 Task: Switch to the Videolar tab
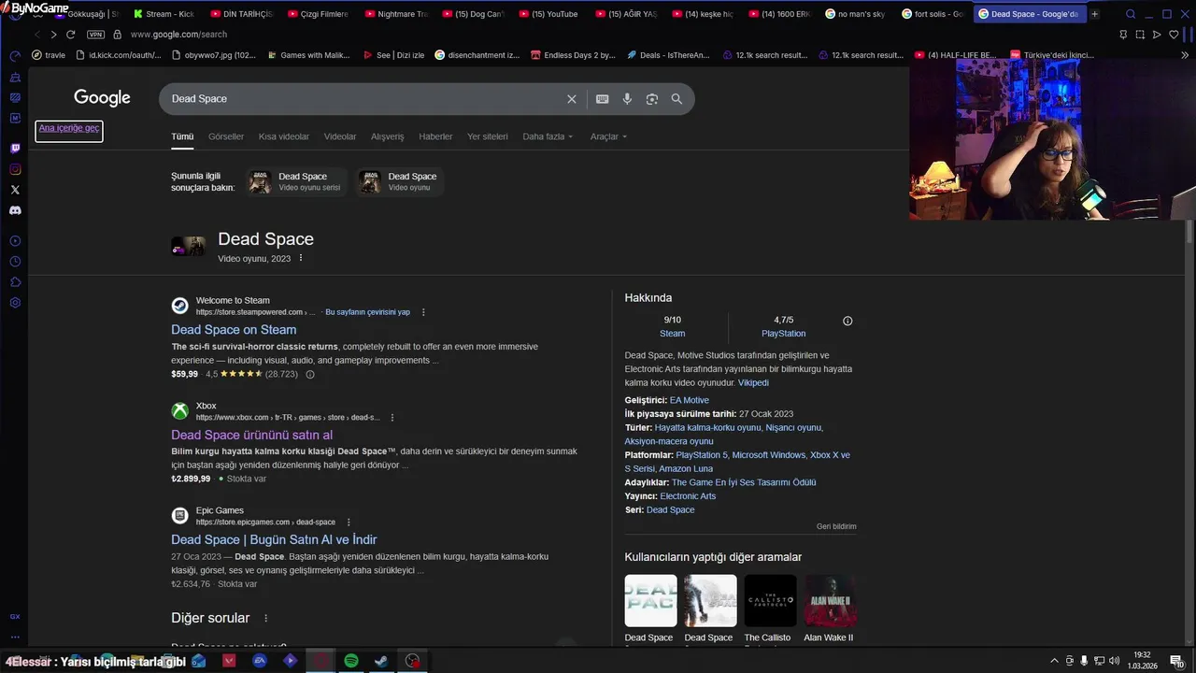tap(340, 136)
